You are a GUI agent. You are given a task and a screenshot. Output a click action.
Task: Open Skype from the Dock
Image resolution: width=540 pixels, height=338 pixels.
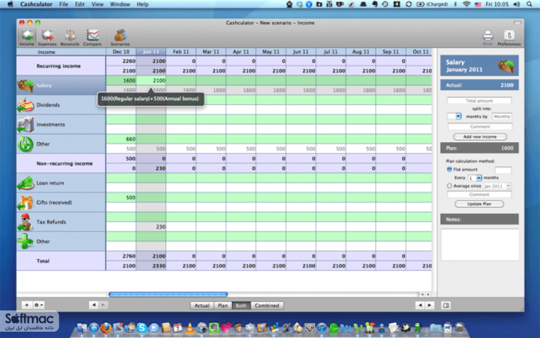coord(142,327)
